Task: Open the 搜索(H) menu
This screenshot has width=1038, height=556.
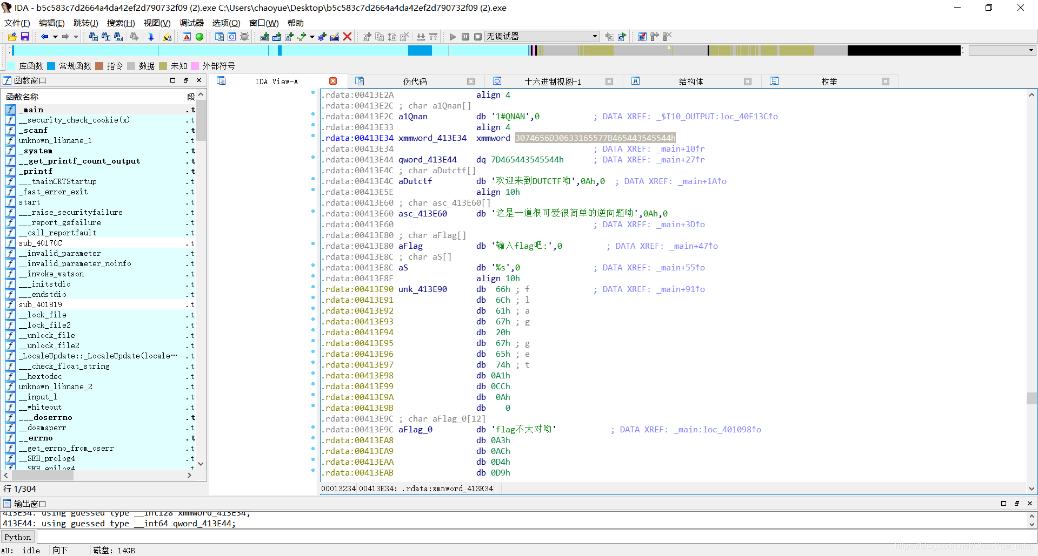Action: point(120,23)
